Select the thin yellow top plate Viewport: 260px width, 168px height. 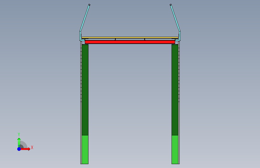click(130, 38)
